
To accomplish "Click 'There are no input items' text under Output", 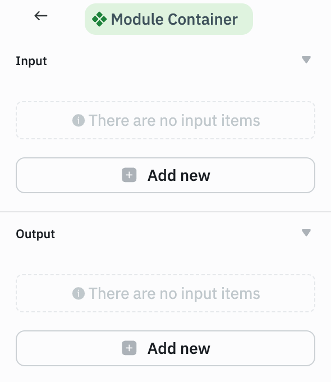I will pos(174,294).
